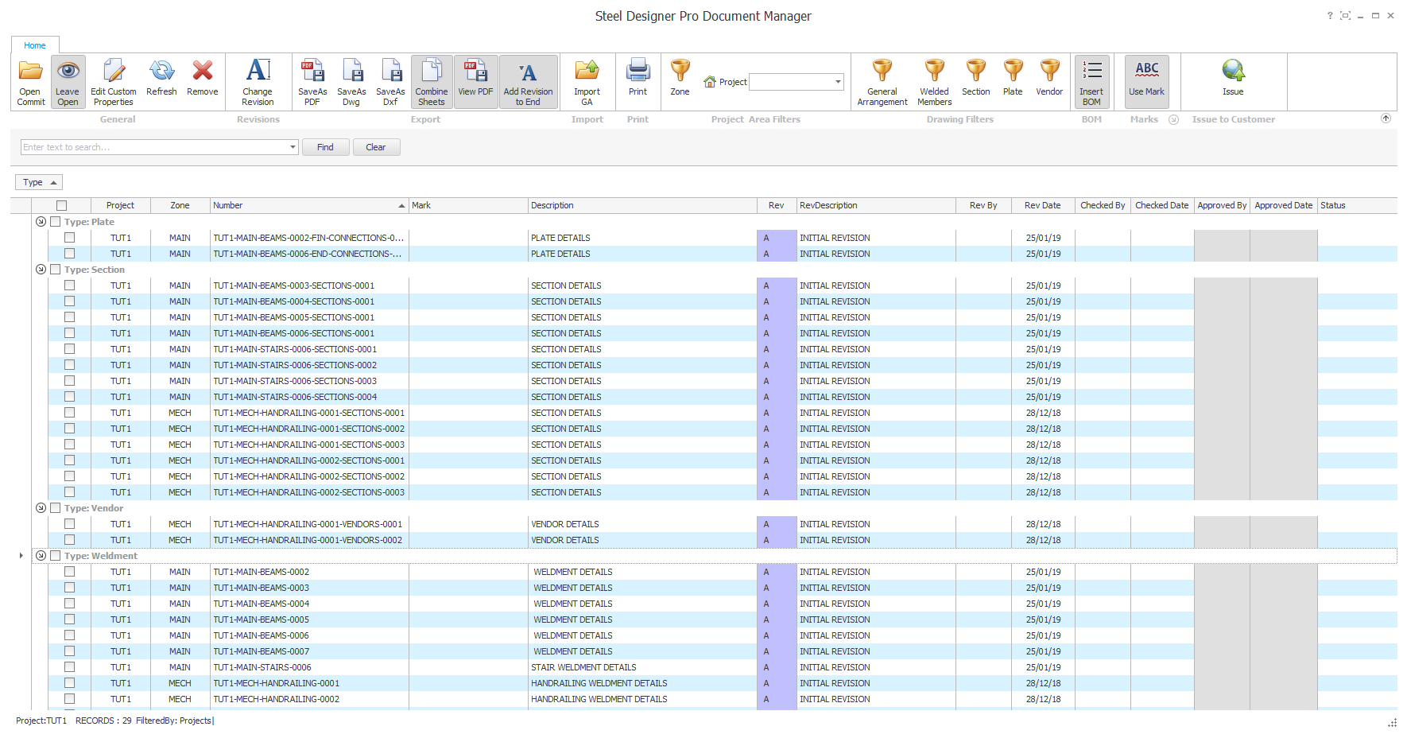Image resolution: width=1407 pixels, height=738 pixels.
Task: Tick the Type: Plate group checkbox
Action: click(56, 222)
